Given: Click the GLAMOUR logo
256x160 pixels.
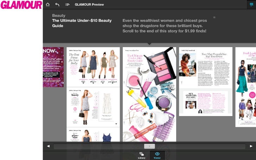Looking at the screenshot, I should click(21, 5).
